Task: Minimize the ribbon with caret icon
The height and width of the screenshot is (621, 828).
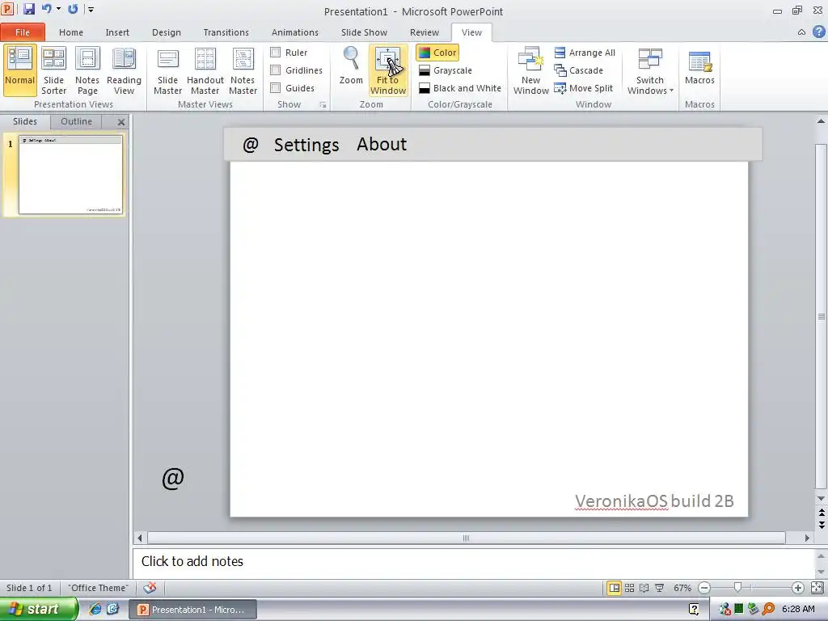Action: pos(801,32)
